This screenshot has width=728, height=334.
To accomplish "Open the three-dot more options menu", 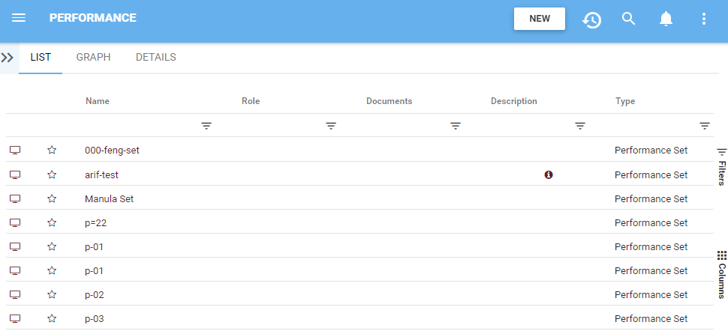I will 704,19.
